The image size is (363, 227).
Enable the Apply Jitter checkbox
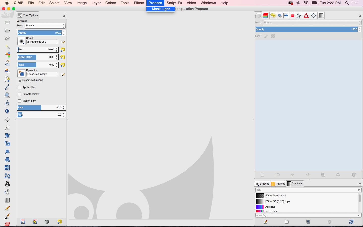(20, 87)
